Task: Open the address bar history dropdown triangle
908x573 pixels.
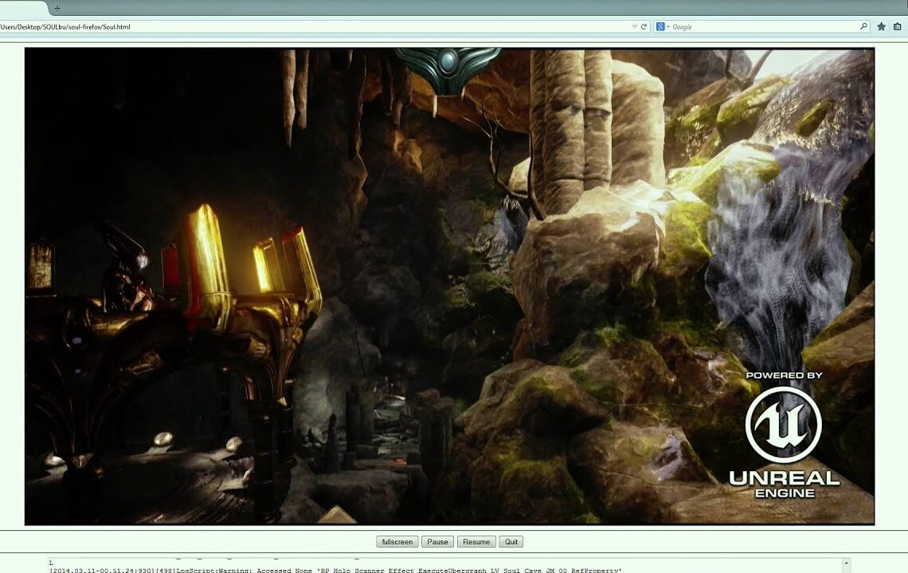Action: [x=634, y=26]
